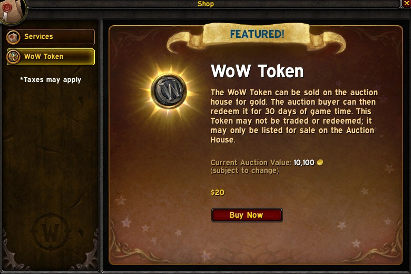
Task: Click the Buy Now button
Action: (247, 215)
